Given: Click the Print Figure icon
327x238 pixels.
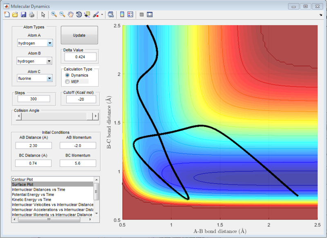Looking at the screenshot, I should tap(31, 14).
